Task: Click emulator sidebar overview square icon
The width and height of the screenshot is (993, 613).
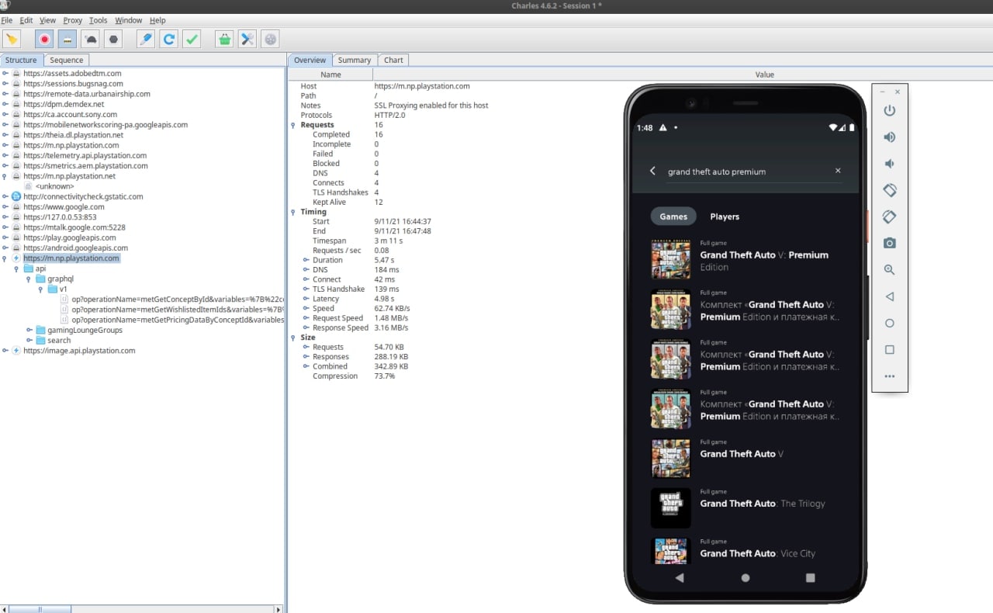Action: (x=890, y=349)
